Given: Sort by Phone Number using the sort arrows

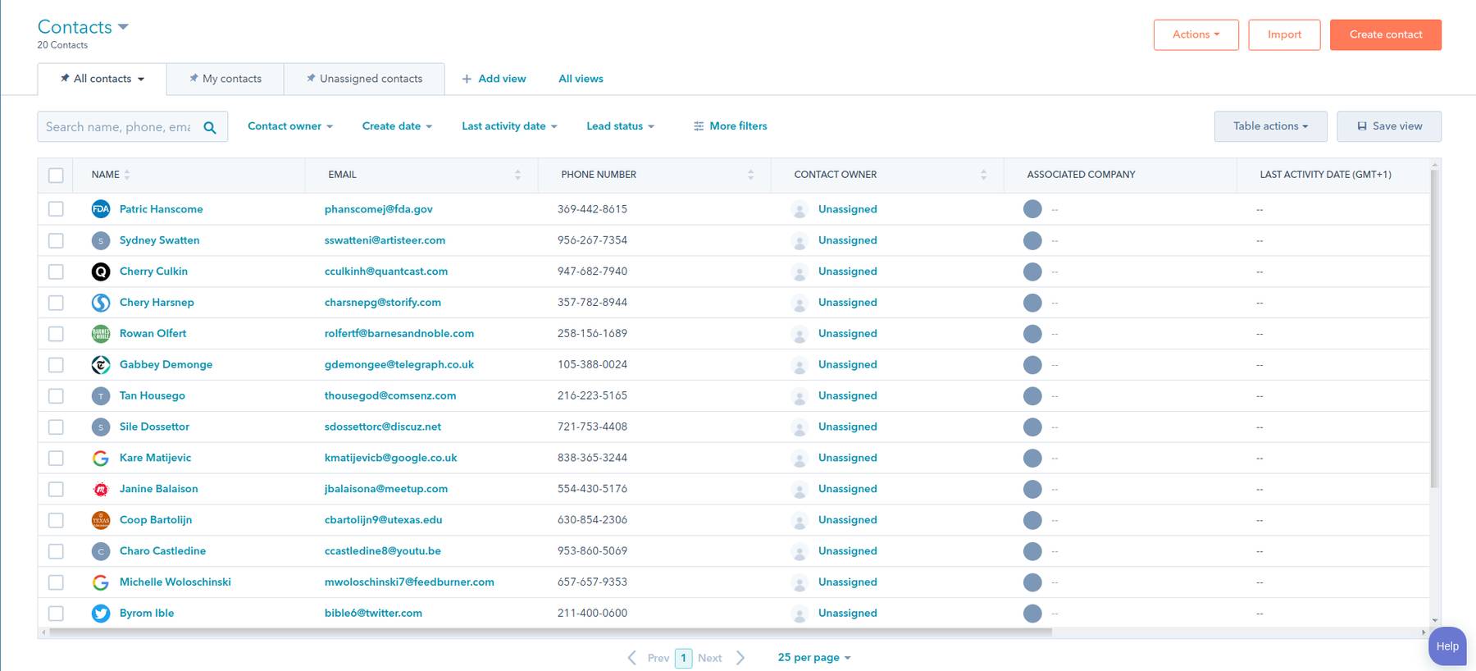Looking at the screenshot, I should [750, 175].
